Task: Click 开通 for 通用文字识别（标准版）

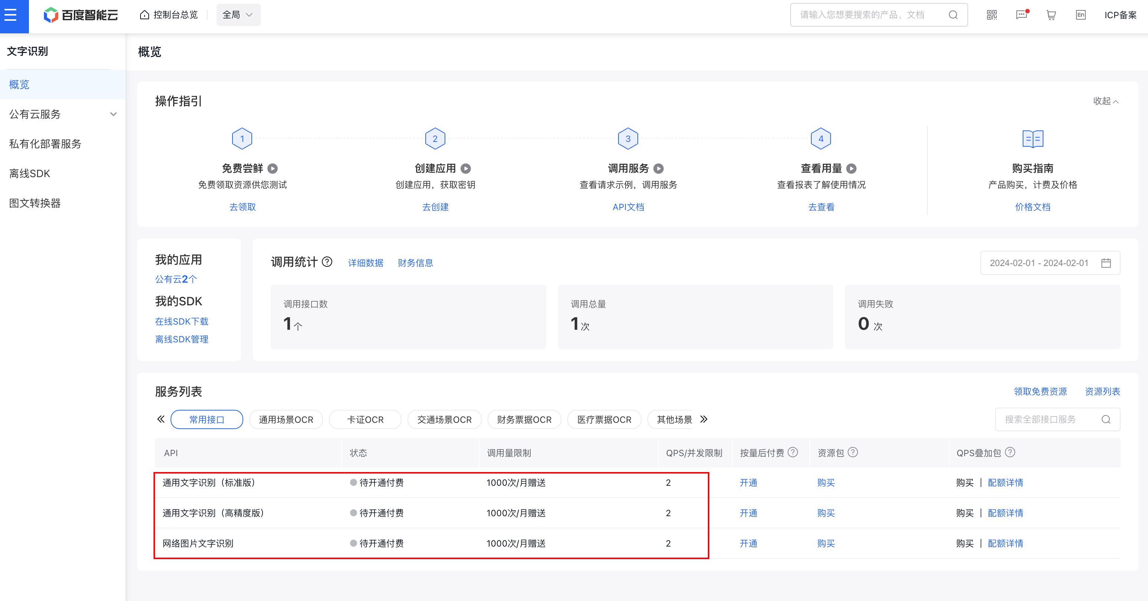Action: coord(749,482)
